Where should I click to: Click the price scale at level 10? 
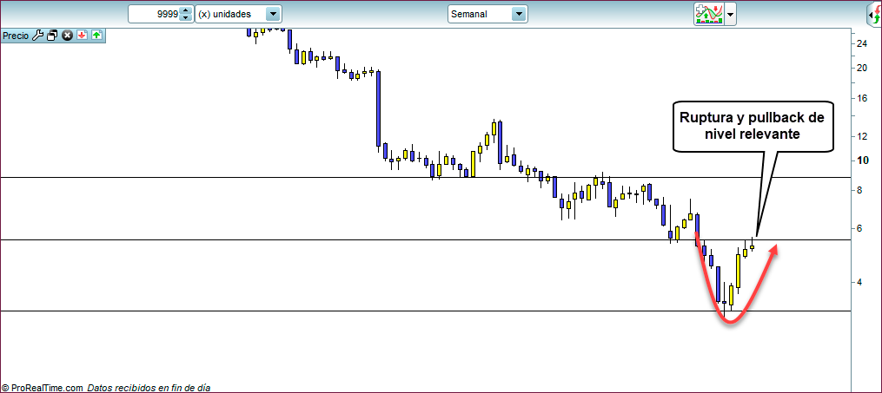tap(862, 160)
